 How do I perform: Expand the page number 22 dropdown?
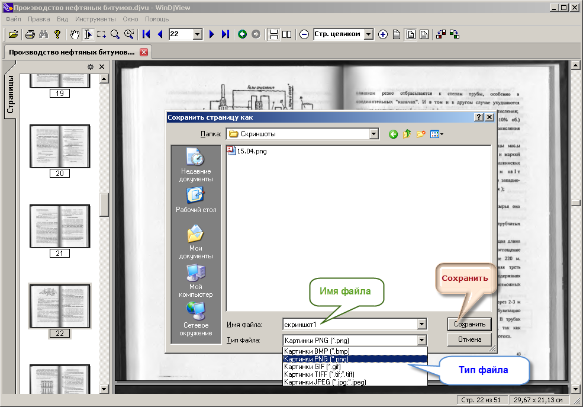click(x=198, y=34)
